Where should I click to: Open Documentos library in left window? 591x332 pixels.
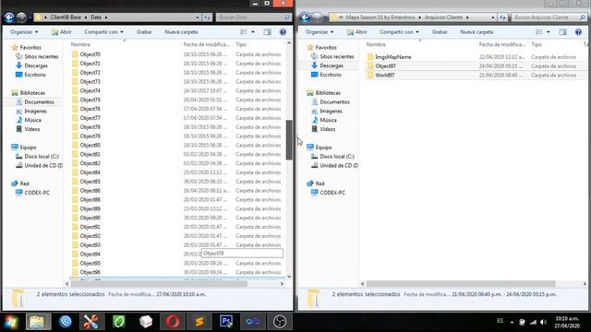pyautogui.click(x=39, y=102)
